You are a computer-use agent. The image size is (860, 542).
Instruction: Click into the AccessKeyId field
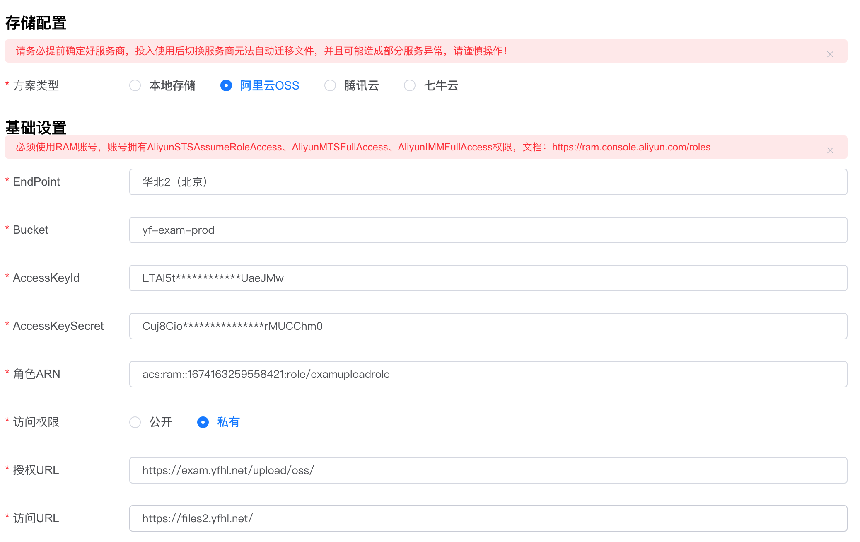488,278
